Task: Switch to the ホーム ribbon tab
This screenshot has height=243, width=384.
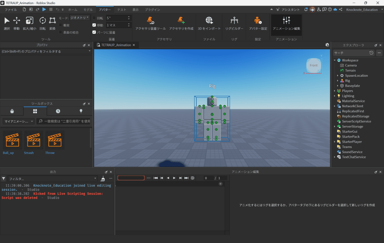Action: click(x=73, y=10)
